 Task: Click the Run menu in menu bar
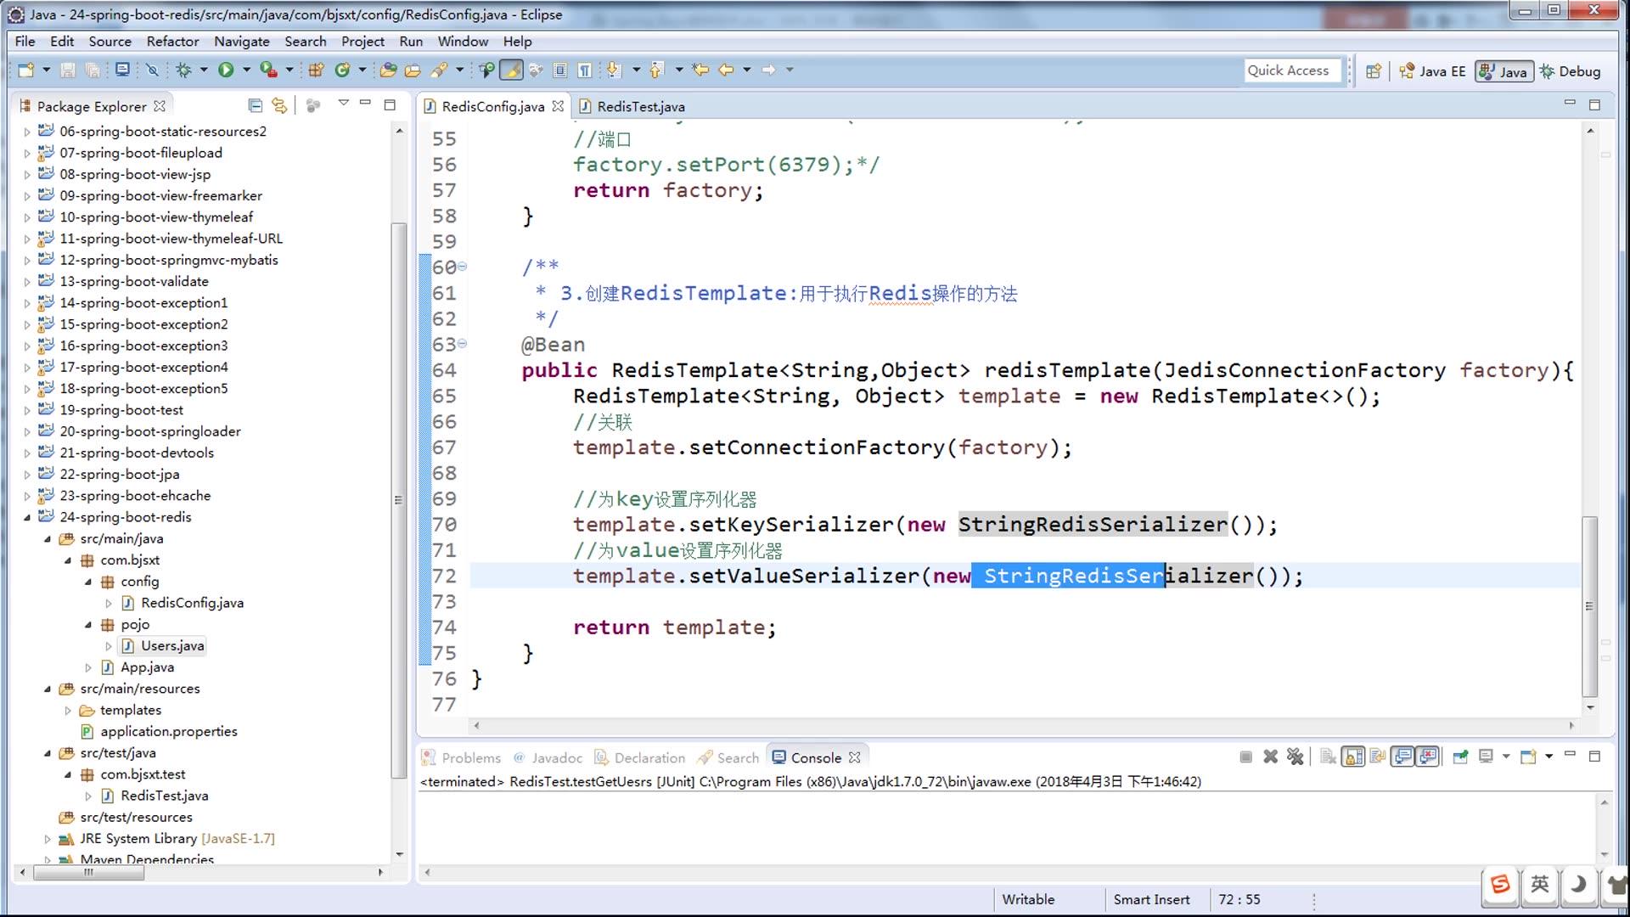410,42
